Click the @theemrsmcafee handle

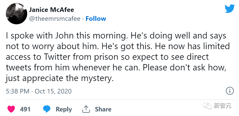(x=55, y=19)
